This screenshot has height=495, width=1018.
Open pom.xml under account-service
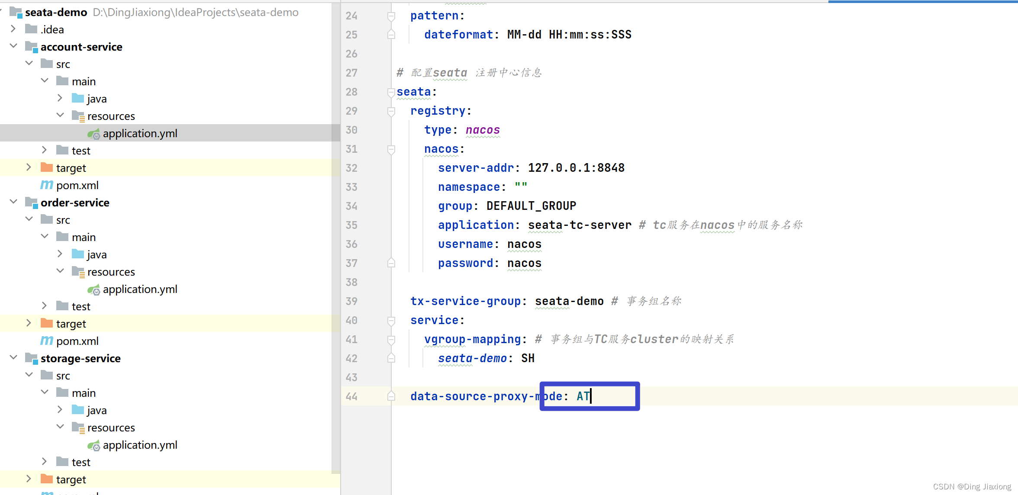tap(77, 185)
